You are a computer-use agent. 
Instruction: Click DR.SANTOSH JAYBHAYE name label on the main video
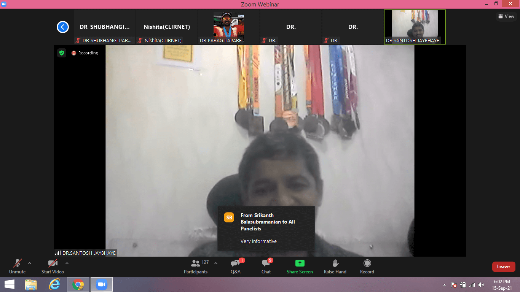coord(89,253)
